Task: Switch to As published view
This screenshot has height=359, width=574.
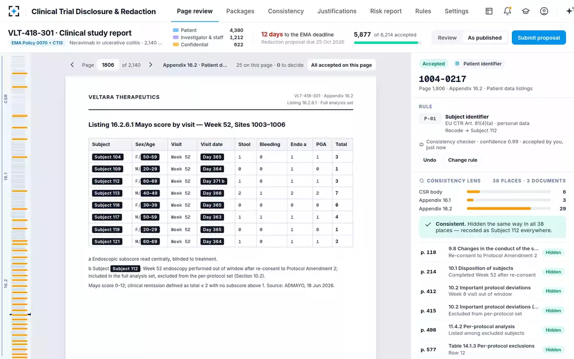Action: [485, 38]
